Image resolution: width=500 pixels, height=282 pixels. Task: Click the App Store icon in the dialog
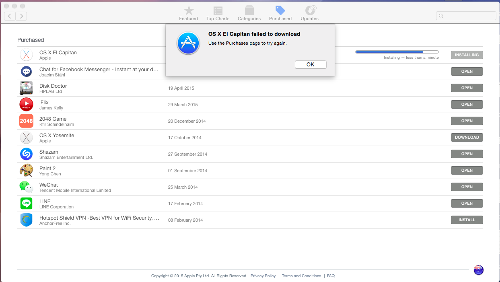188,43
